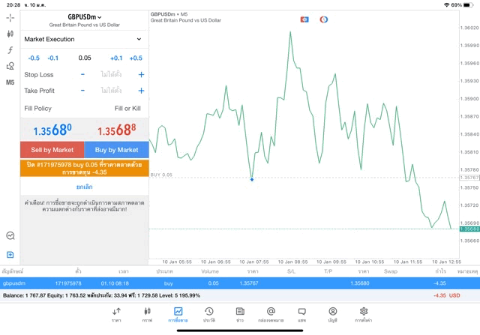Open the การตั้งค่า (Settings) tab
Viewport: 480px width, 335px height.
[x=363, y=314]
